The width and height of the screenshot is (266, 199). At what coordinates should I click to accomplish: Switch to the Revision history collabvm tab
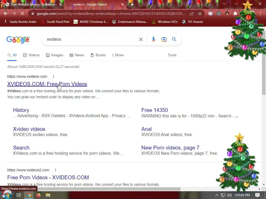pyautogui.click(x=33, y=4)
